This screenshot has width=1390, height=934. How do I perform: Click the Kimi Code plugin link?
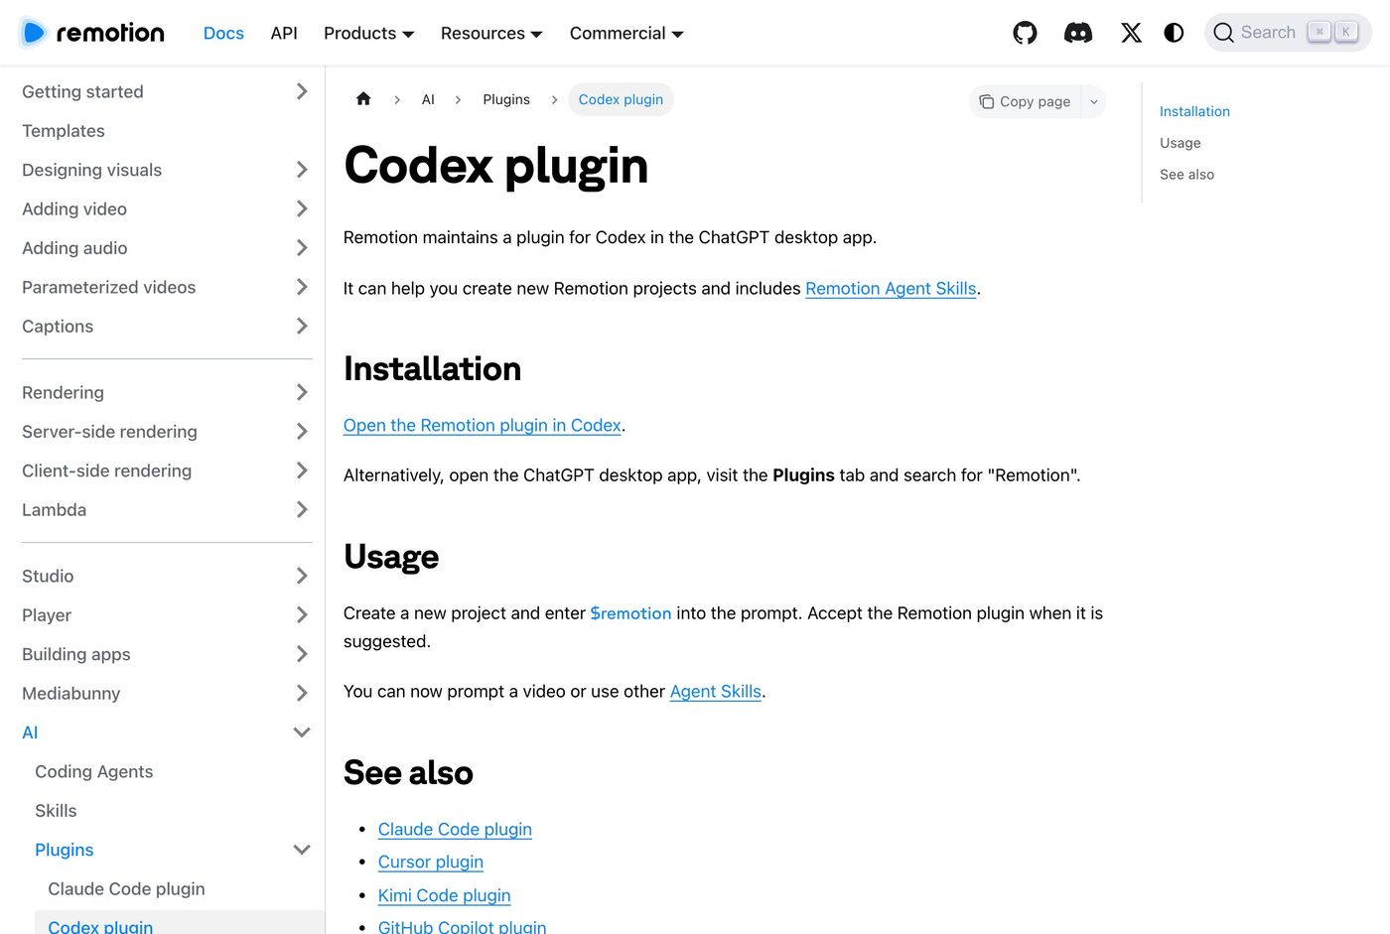click(x=445, y=895)
